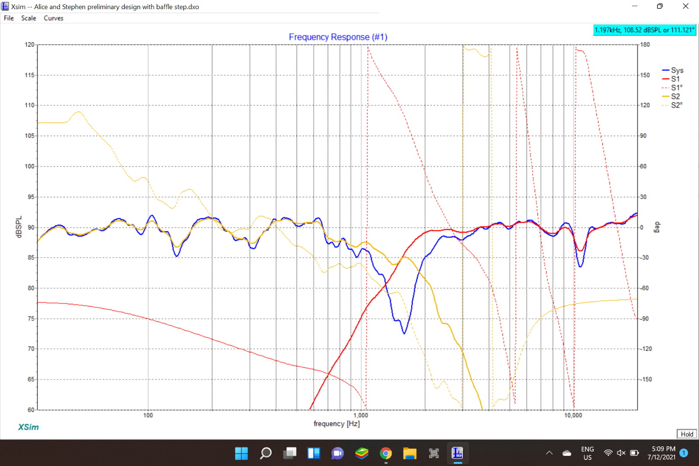Open Task View on the taskbar
The width and height of the screenshot is (699, 466).
click(x=290, y=453)
